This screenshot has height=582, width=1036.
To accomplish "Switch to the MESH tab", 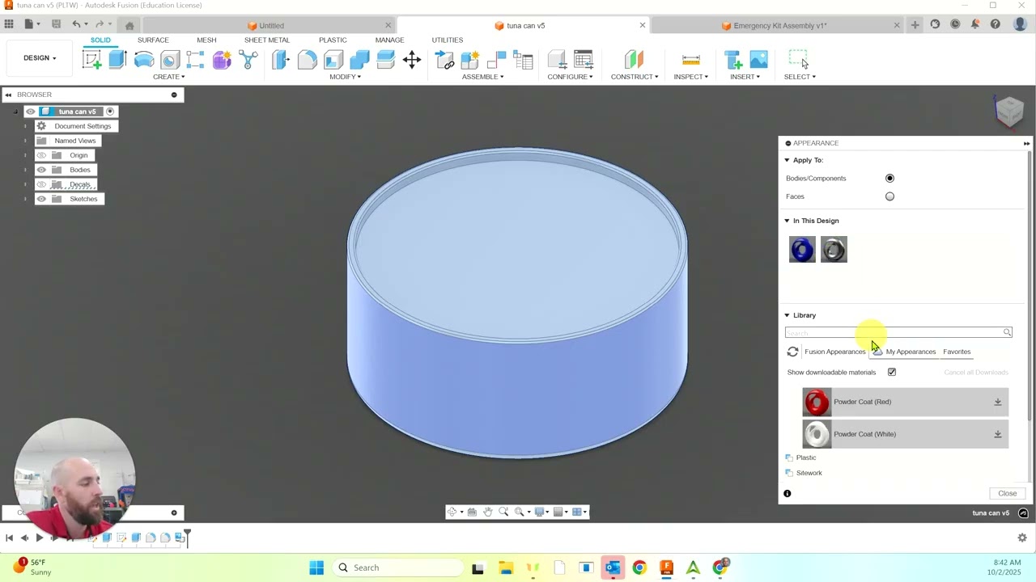I will click(206, 40).
